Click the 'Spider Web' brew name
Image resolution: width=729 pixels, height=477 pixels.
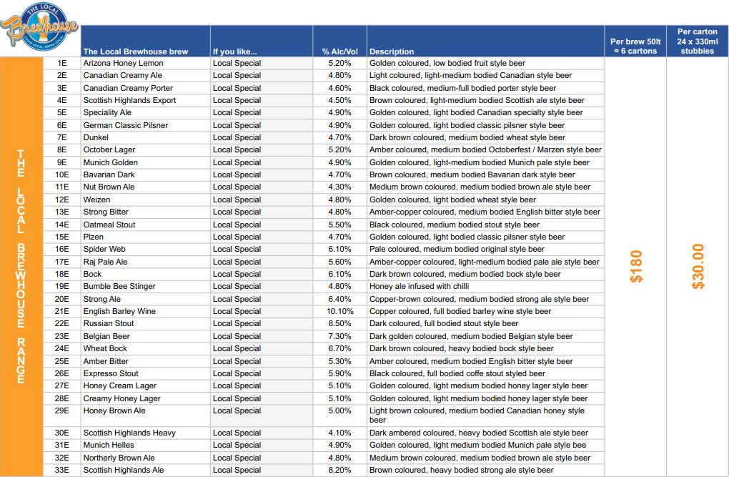(104, 250)
